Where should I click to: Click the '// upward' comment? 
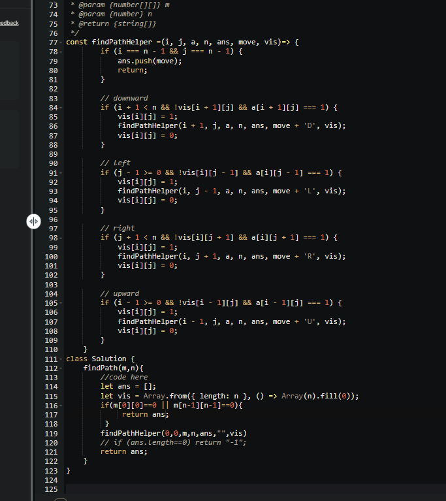point(119,293)
